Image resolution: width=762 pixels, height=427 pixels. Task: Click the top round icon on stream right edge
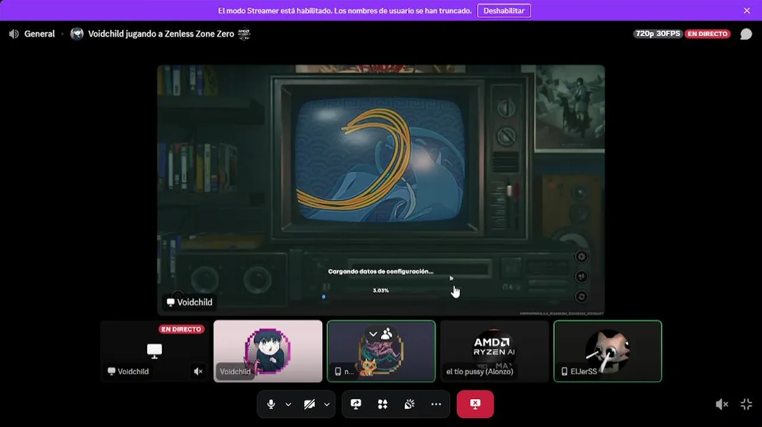[582, 256]
